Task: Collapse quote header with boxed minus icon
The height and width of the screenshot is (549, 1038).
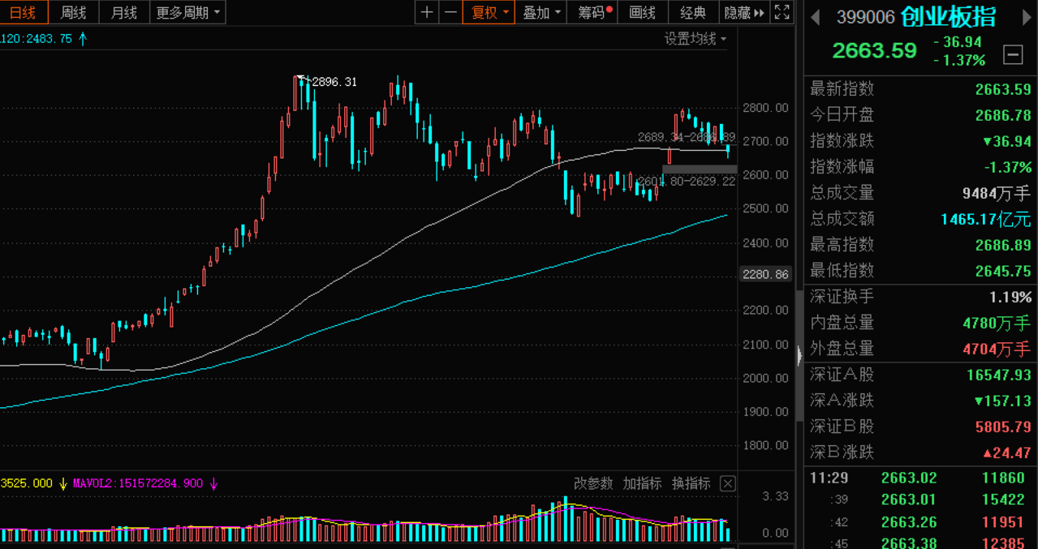Action: point(1013,54)
